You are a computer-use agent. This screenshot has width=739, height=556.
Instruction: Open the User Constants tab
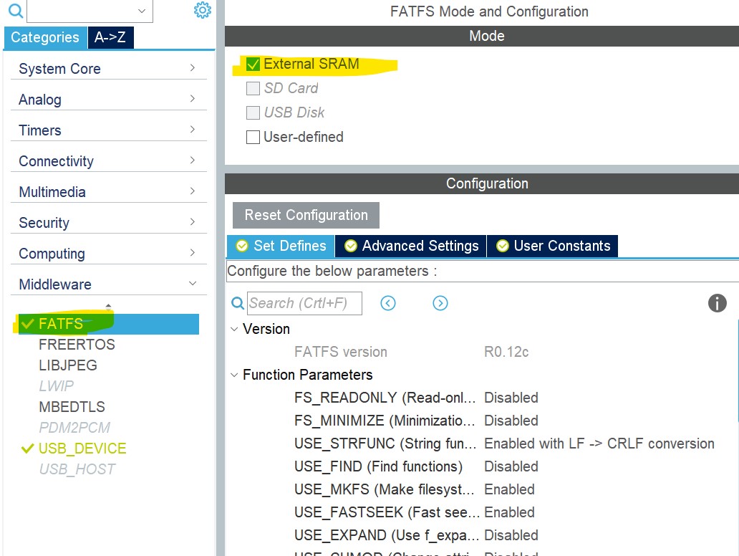[x=552, y=246]
